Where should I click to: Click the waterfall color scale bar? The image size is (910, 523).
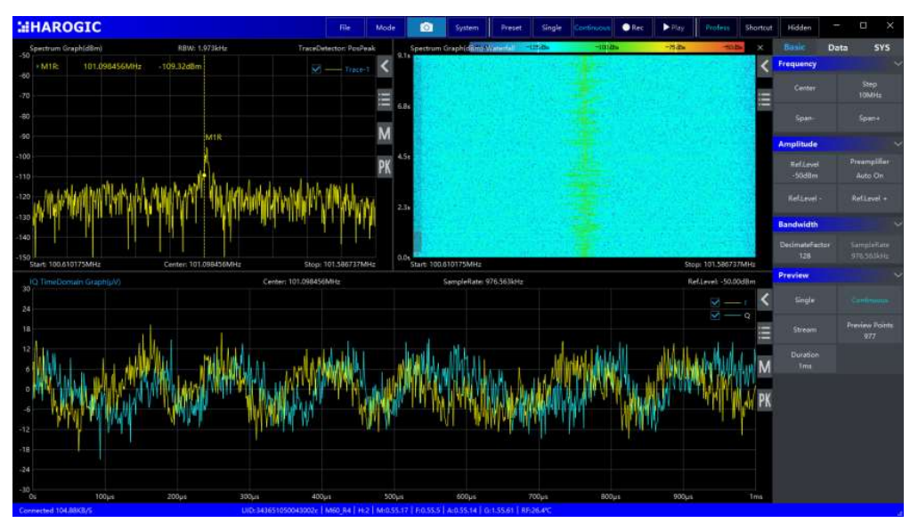coord(606,47)
